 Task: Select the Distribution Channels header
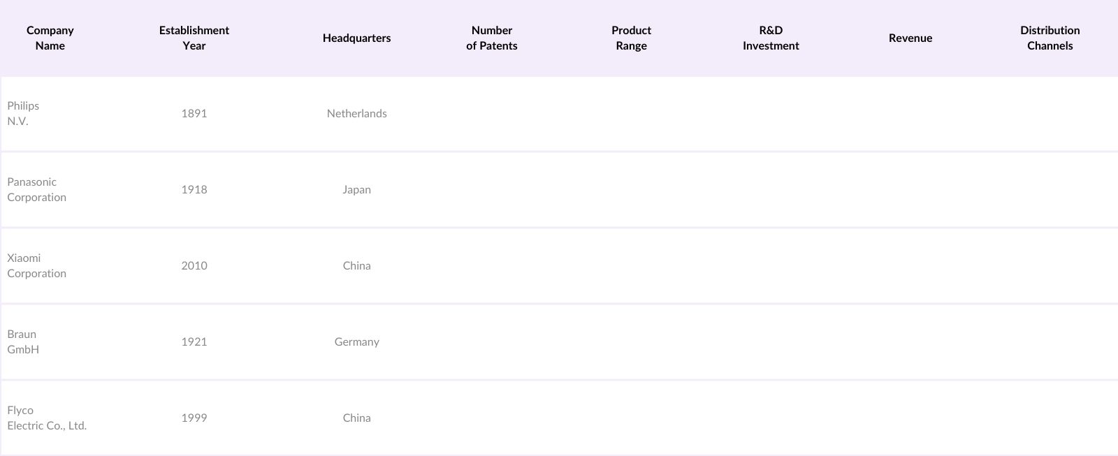pos(1050,38)
